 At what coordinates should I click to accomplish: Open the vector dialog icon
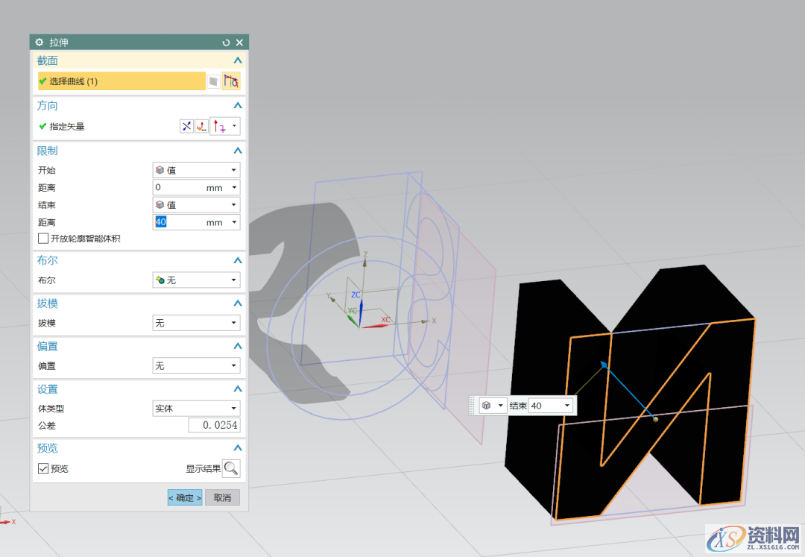point(201,127)
